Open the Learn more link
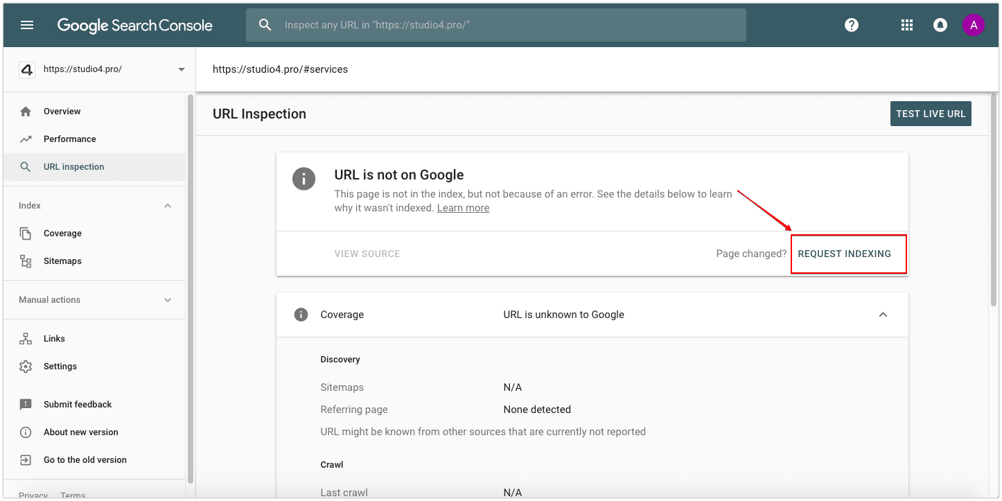Screen dimensions: 1002x501 pos(463,208)
